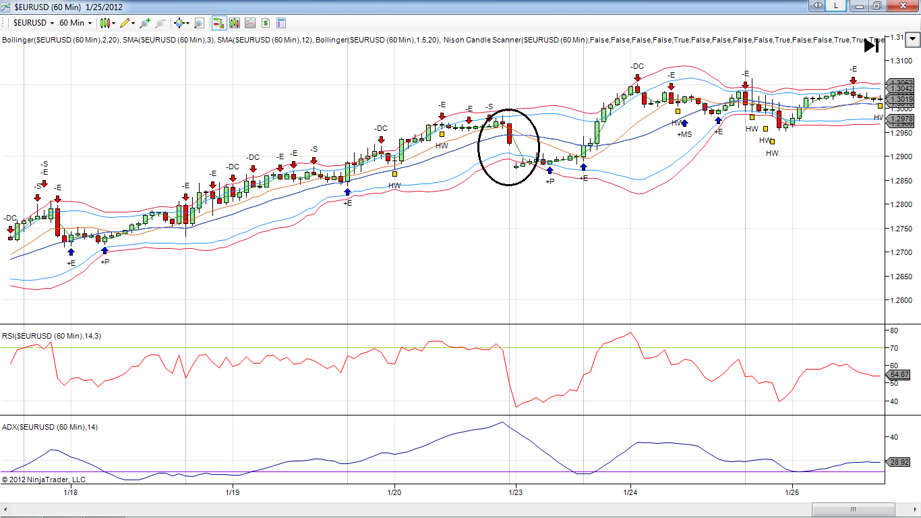Click the RSI($EURUSD (60 Min),14,3) panel label
This screenshot has width=921, height=518.
pos(51,336)
